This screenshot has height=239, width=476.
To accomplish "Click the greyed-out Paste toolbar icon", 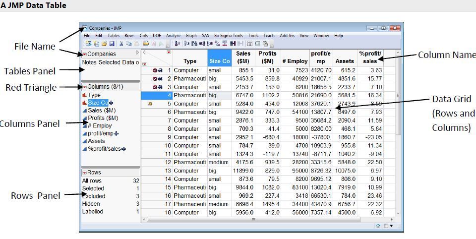I will pyautogui.click(x=136, y=44).
